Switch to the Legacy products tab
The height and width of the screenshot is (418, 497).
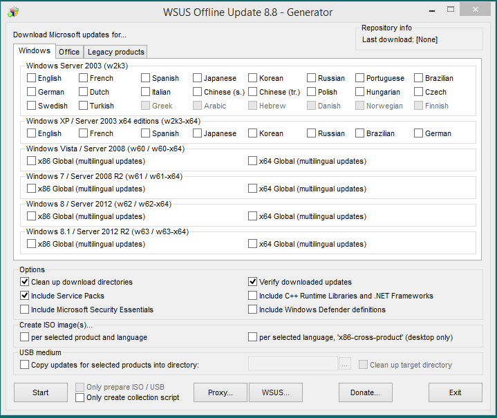coord(115,52)
